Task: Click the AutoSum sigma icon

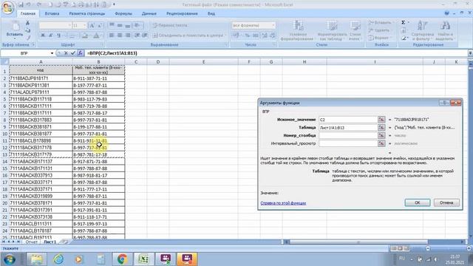Action: [x=404, y=23]
